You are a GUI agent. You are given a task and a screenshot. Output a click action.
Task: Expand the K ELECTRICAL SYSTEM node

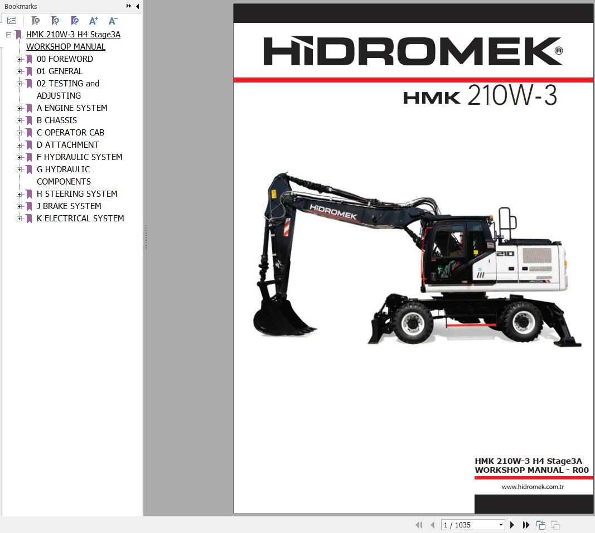(20, 219)
